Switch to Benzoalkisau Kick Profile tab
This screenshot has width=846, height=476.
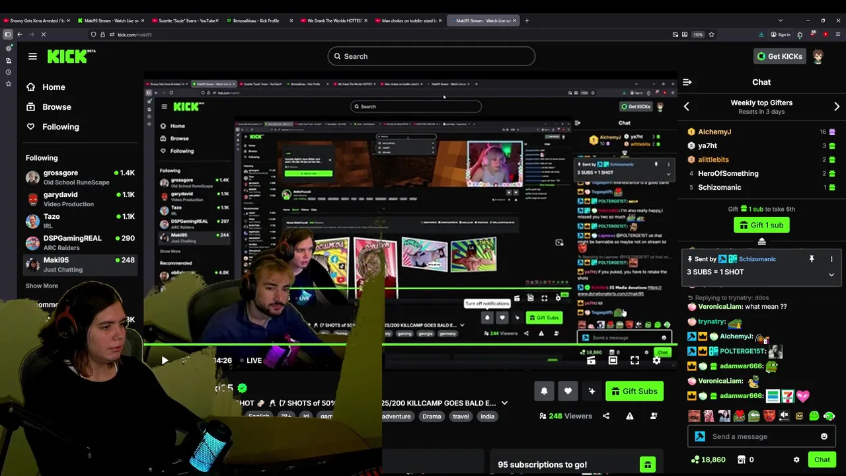coord(256,20)
